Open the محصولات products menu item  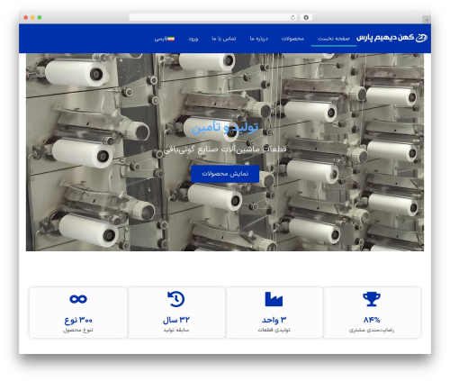(292, 39)
